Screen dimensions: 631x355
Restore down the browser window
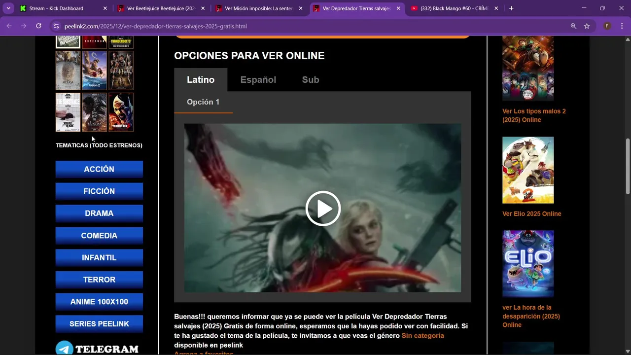(x=602, y=8)
